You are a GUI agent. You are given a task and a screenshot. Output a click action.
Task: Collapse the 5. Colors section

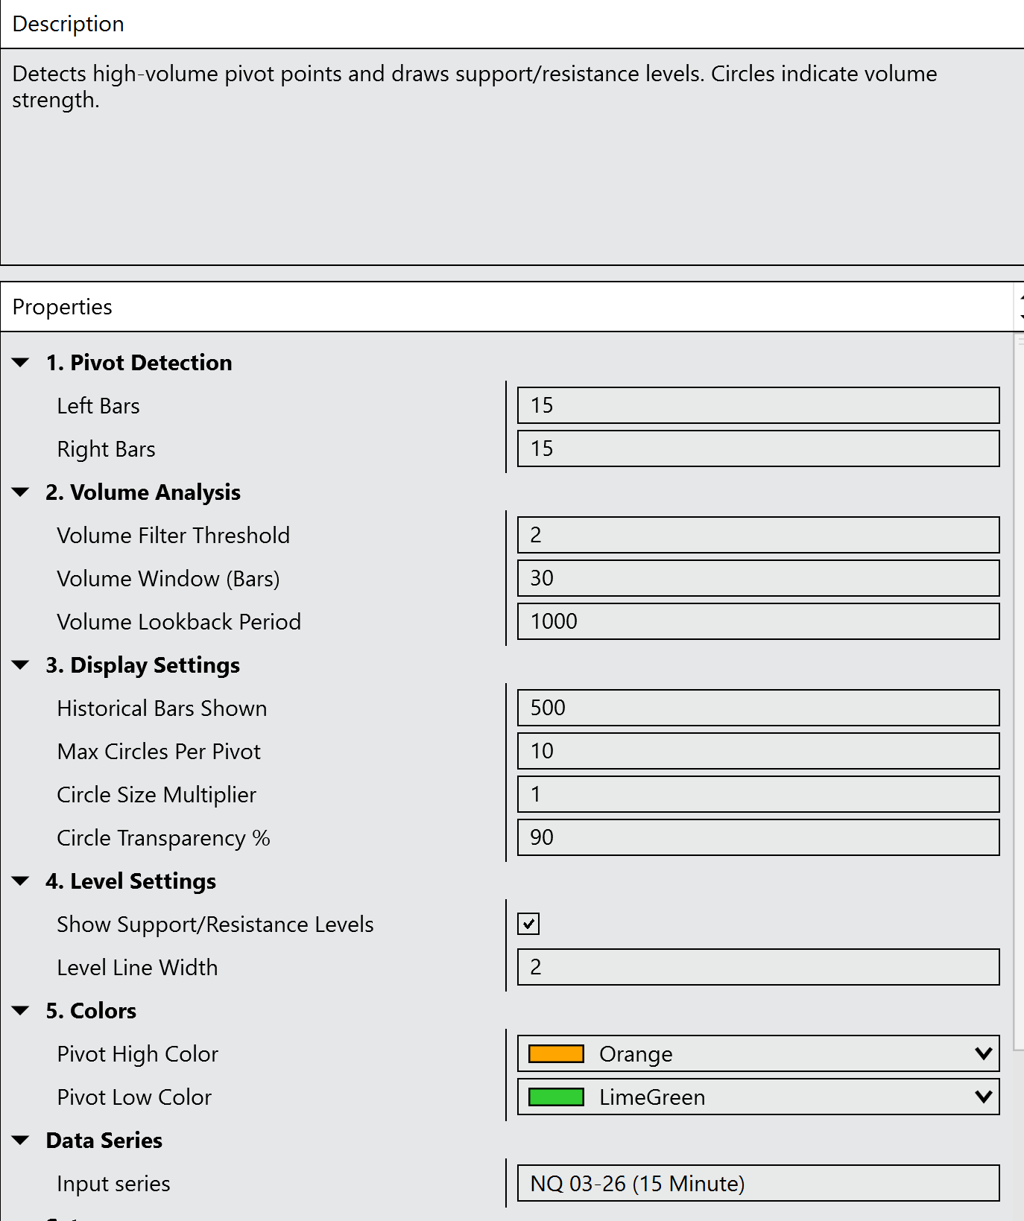point(21,1011)
